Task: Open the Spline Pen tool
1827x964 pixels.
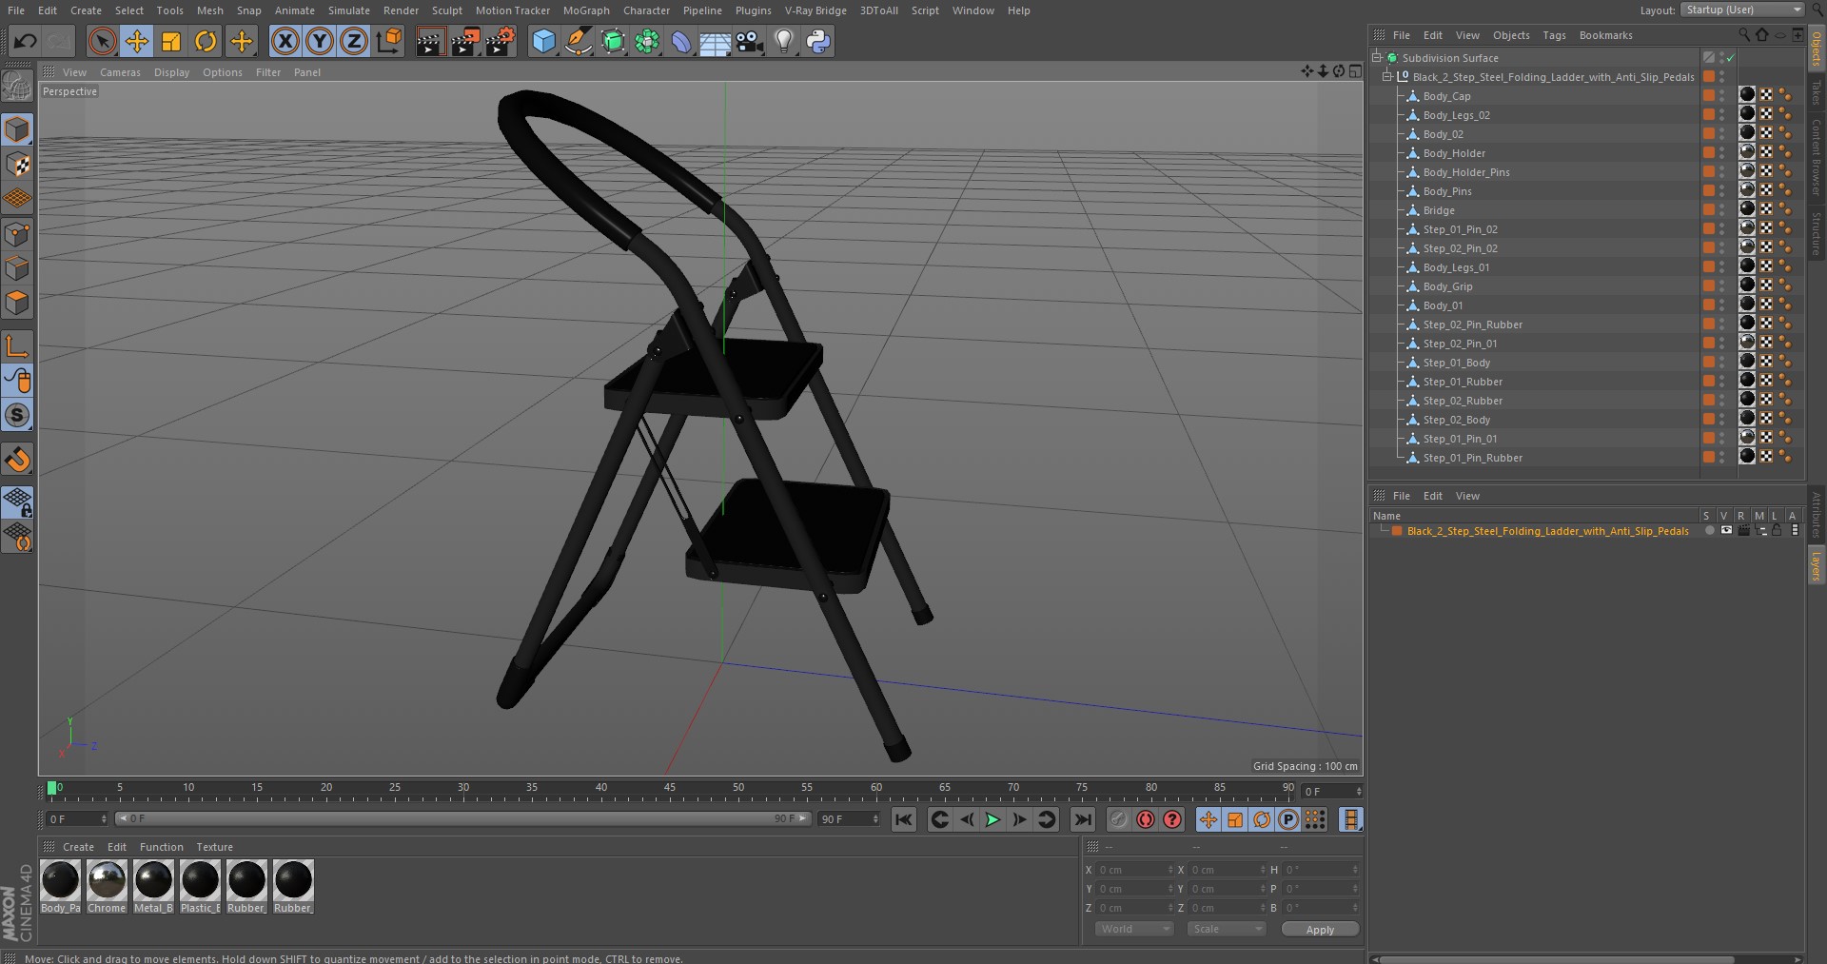Action: tap(578, 41)
